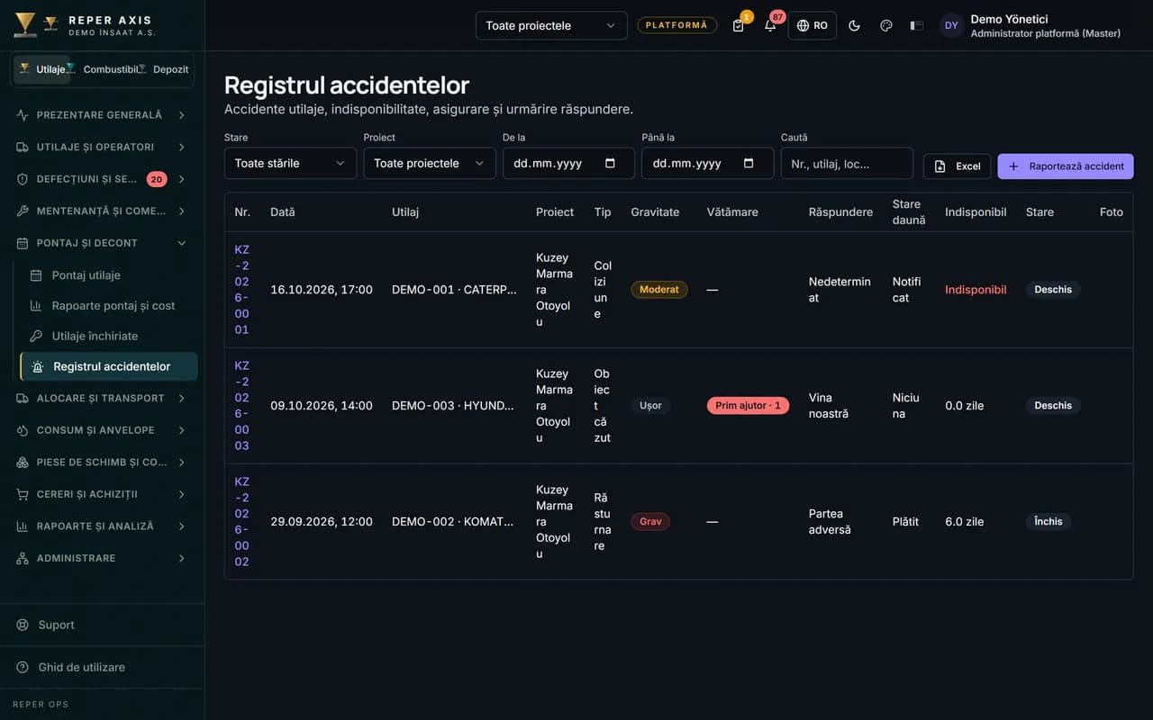
Task: Select Registrul accidentelor menu item
Action: pos(109,366)
